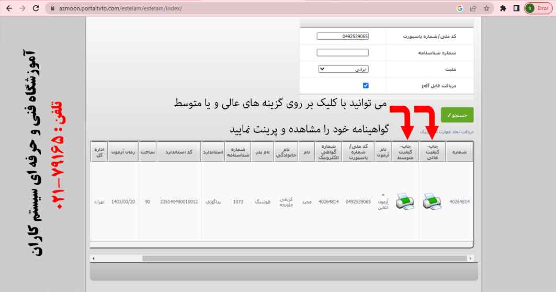
Task: Click the شماره شناسنامه input field
Action: [x=343, y=53]
